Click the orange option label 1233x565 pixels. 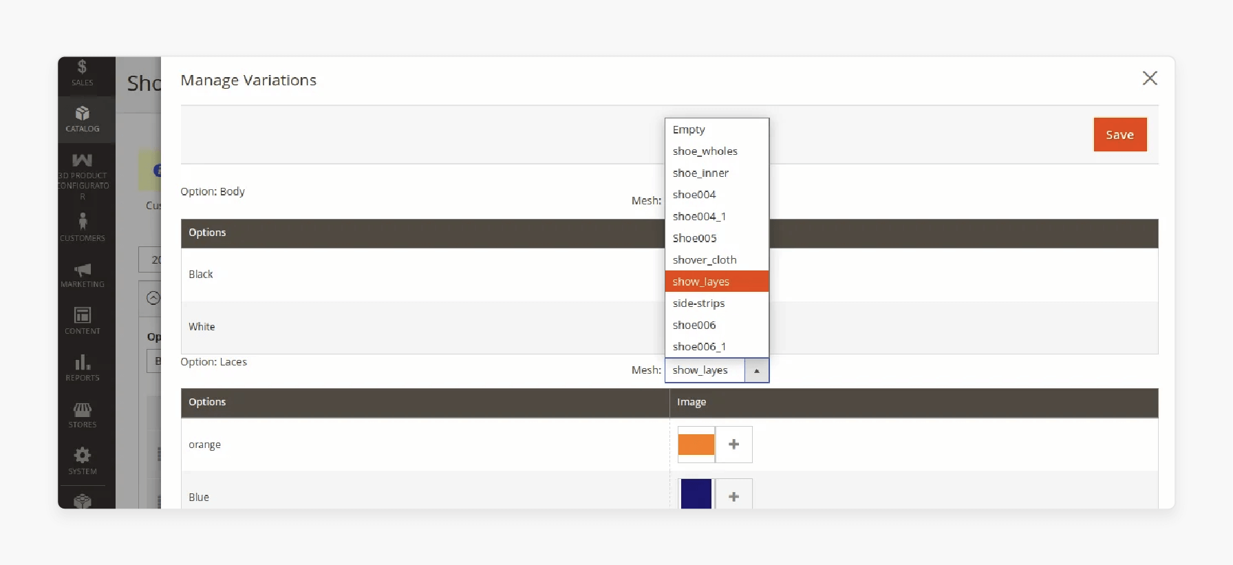204,445
